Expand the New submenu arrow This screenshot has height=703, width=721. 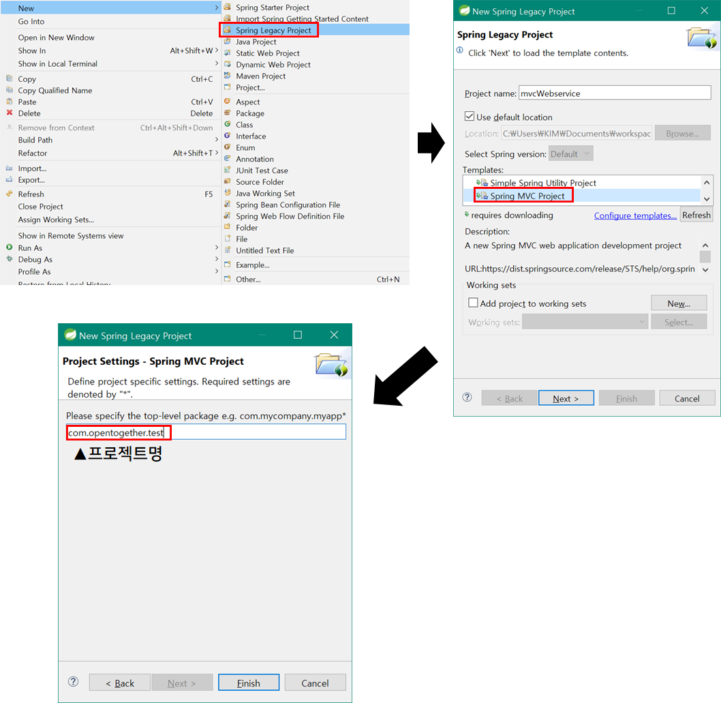217,8
